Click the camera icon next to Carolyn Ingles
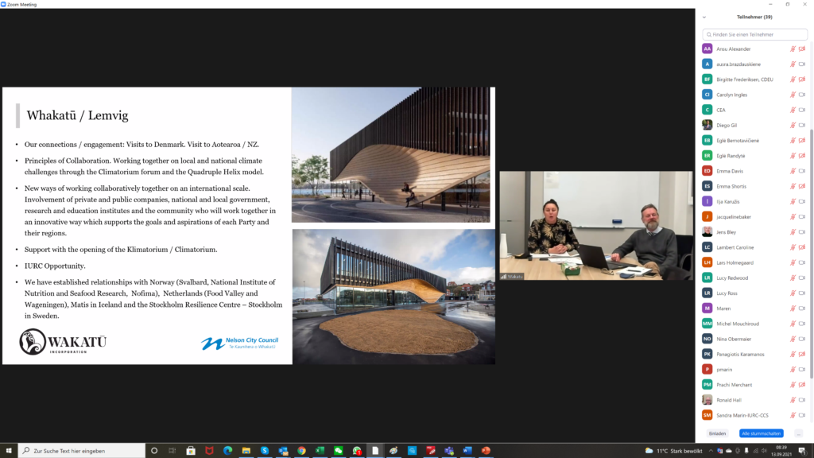 802,95
